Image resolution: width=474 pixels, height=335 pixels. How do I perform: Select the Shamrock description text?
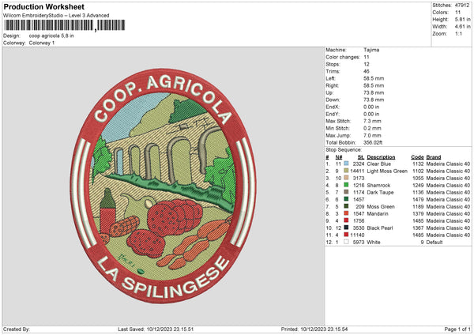tap(378, 185)
